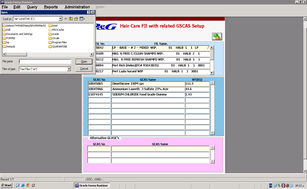This screenshot has height=189, width=307.
Task: Click the weight value '44.6' cell
Action: pyautogui.click(x=197, y=89)
